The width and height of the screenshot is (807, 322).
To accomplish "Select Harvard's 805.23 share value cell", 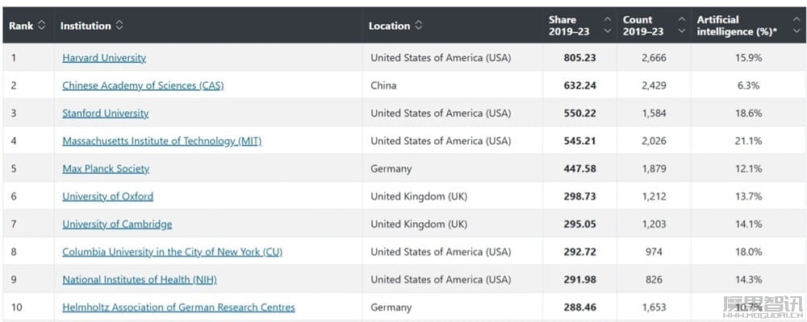I will pos(579,58).
